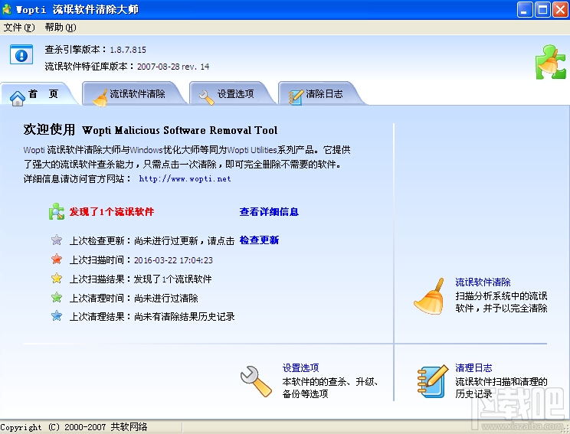Open the 帮助(H) menu
The height and width of the screenshot is (434, 570).
[61, 28]
